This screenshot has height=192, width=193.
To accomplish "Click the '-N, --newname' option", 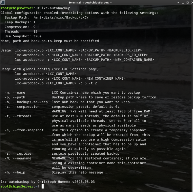I will (x=18, y=158).
